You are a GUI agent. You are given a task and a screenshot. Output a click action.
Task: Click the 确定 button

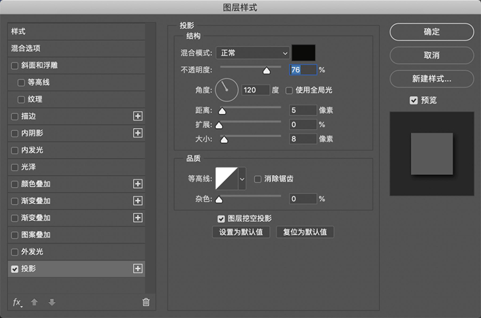[x=432, y=31]
